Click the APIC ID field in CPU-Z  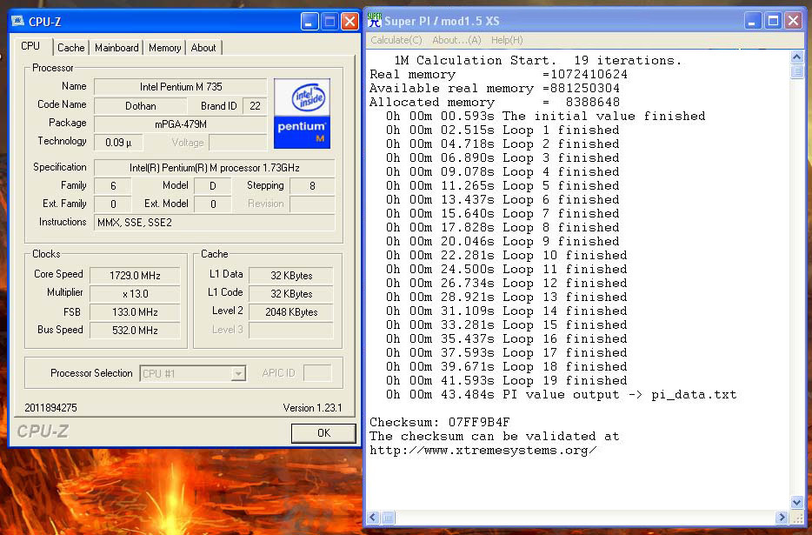click(317, 372)
